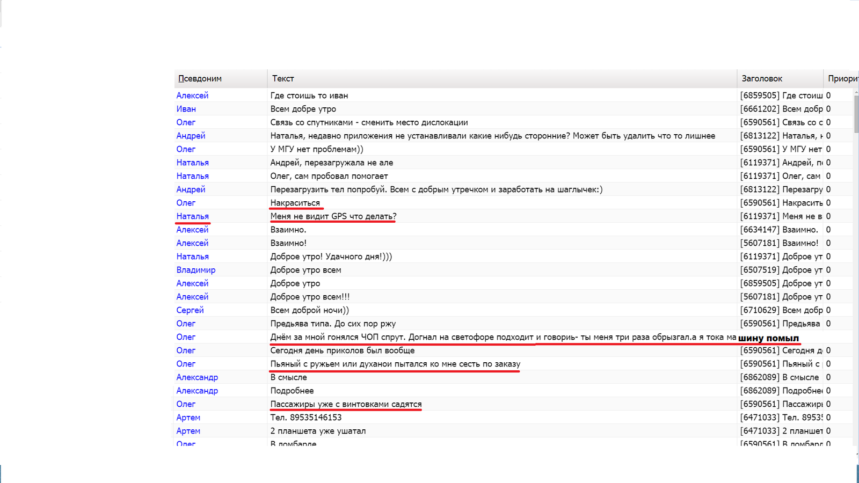Select header cell '[5607181] Взаимно!'
This screenshot has height=483, width=859.
pos(779,243)
